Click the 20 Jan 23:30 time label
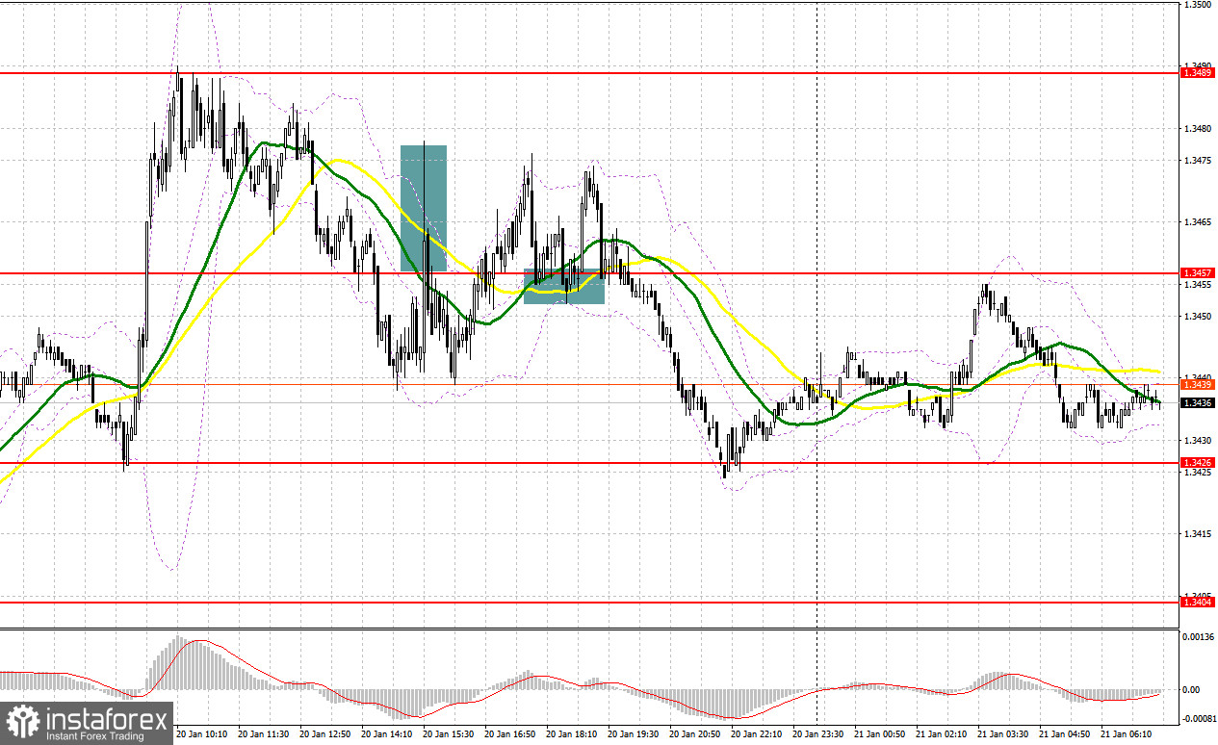The height and width of the screenshot is (745, 1218). tap(817, 732)
